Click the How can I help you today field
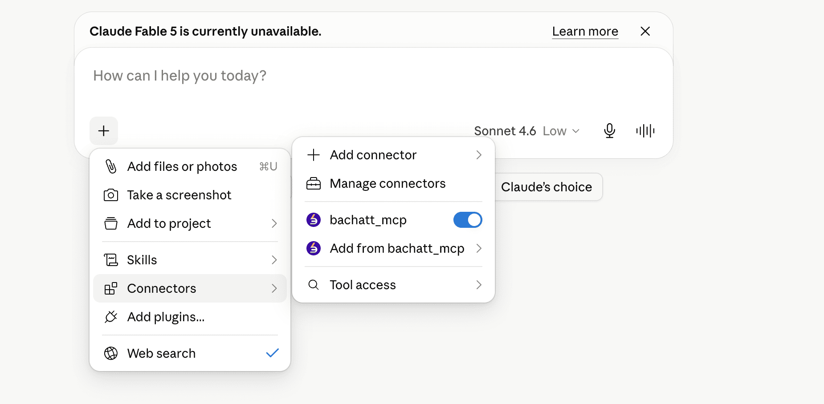This screenshot has width=824, height=404. [373, 76]
